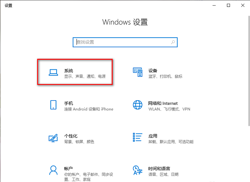Select the 手机 category label
250x182 pixels.
68,103
